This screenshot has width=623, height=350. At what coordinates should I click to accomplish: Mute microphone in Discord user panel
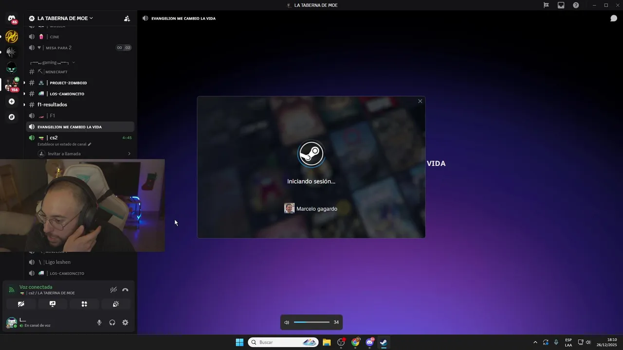[99, 322]
